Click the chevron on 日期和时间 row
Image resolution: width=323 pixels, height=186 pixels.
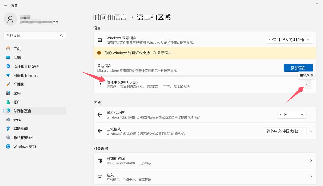[x=311, y=161]
